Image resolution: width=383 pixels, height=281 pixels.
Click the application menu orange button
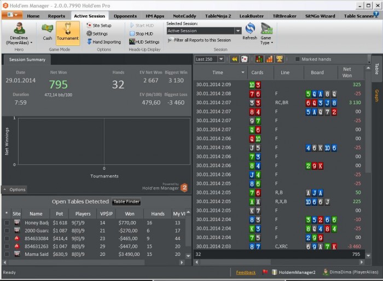pos(12,15)
